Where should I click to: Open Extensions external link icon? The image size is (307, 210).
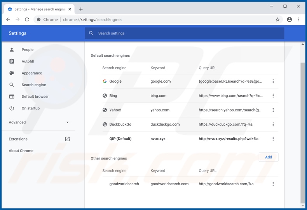(67, 139)
